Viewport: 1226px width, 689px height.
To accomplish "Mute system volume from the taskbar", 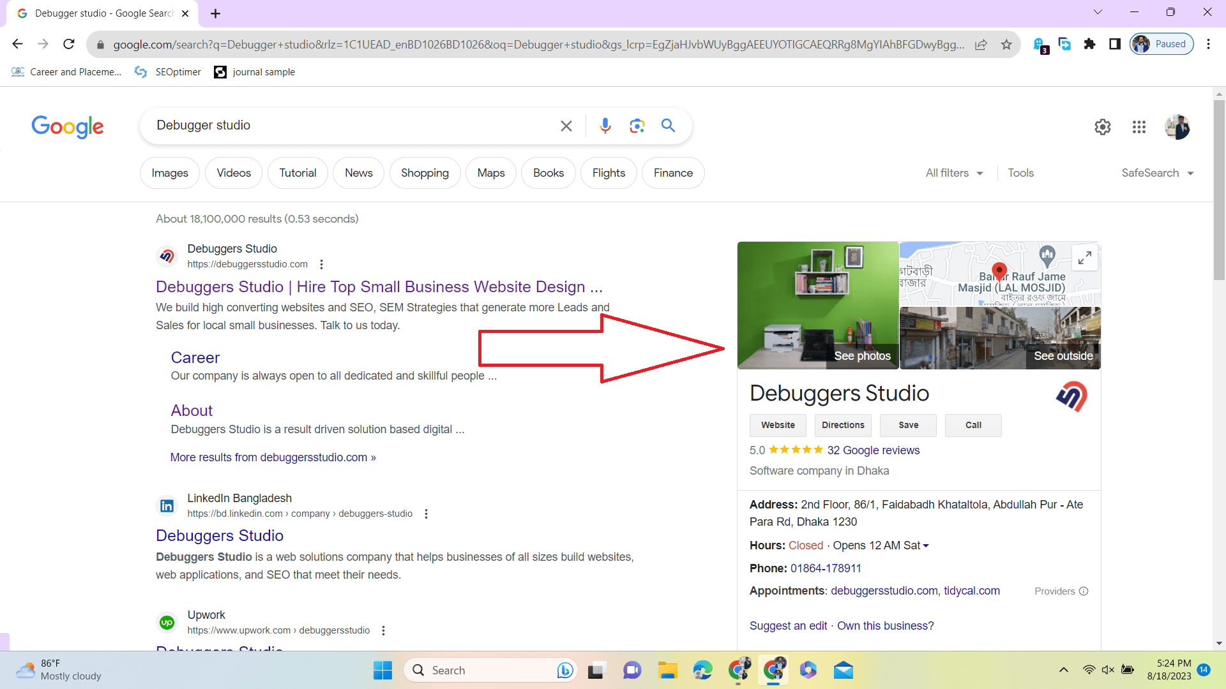I will (x=1107, y=670).
